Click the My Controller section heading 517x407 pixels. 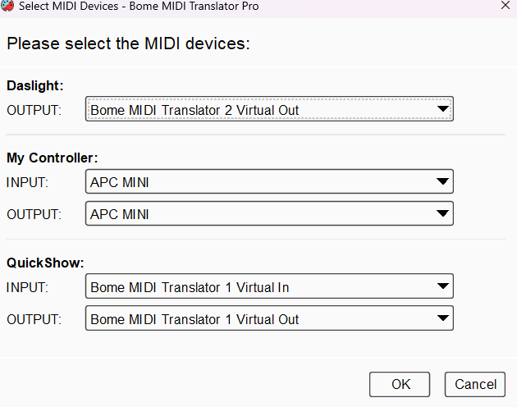[x=52, y=158]
